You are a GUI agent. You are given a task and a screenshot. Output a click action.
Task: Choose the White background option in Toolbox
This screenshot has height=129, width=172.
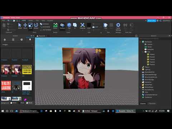(x=14, y=103)
